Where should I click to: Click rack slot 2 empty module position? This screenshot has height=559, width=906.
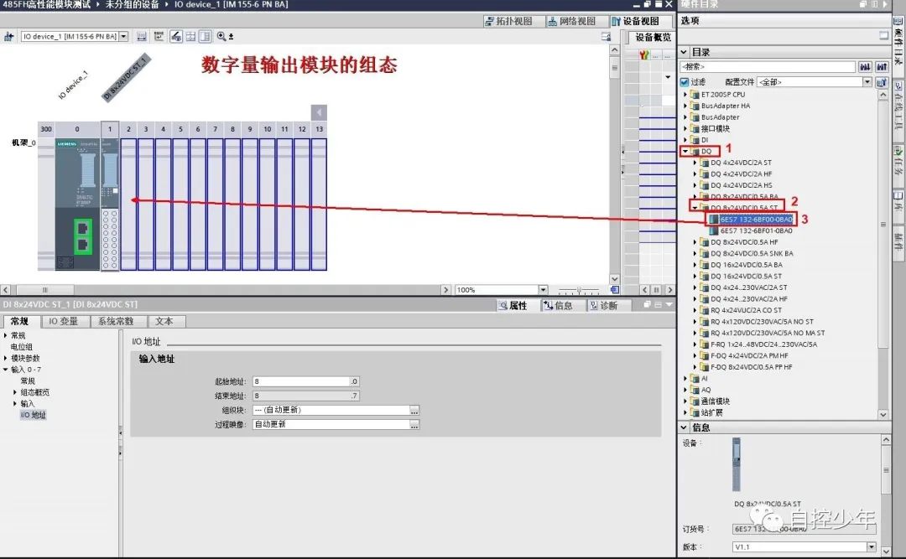pos(128,204)
